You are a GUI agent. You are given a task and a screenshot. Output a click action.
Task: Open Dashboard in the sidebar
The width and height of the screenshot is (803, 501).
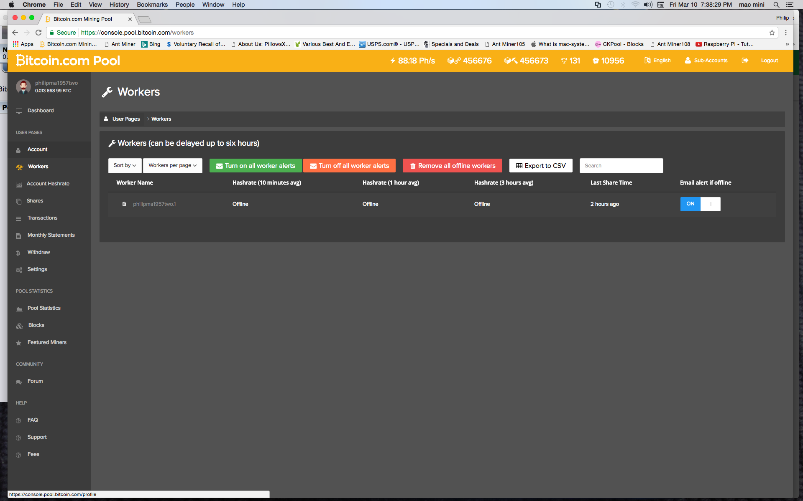[41, 111]
